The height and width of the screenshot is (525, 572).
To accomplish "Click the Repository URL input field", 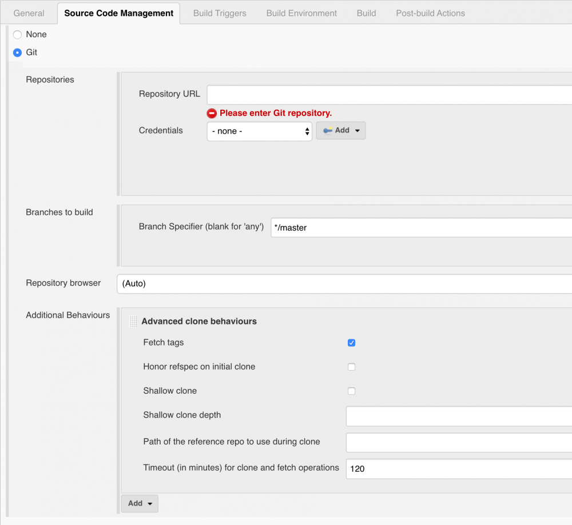I will (x=389, y=95).
